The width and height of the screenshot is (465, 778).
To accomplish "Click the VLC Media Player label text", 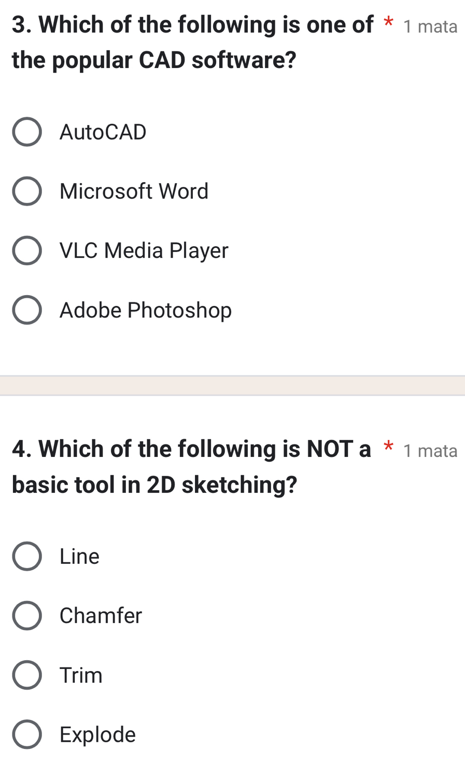I will [144, 251].
